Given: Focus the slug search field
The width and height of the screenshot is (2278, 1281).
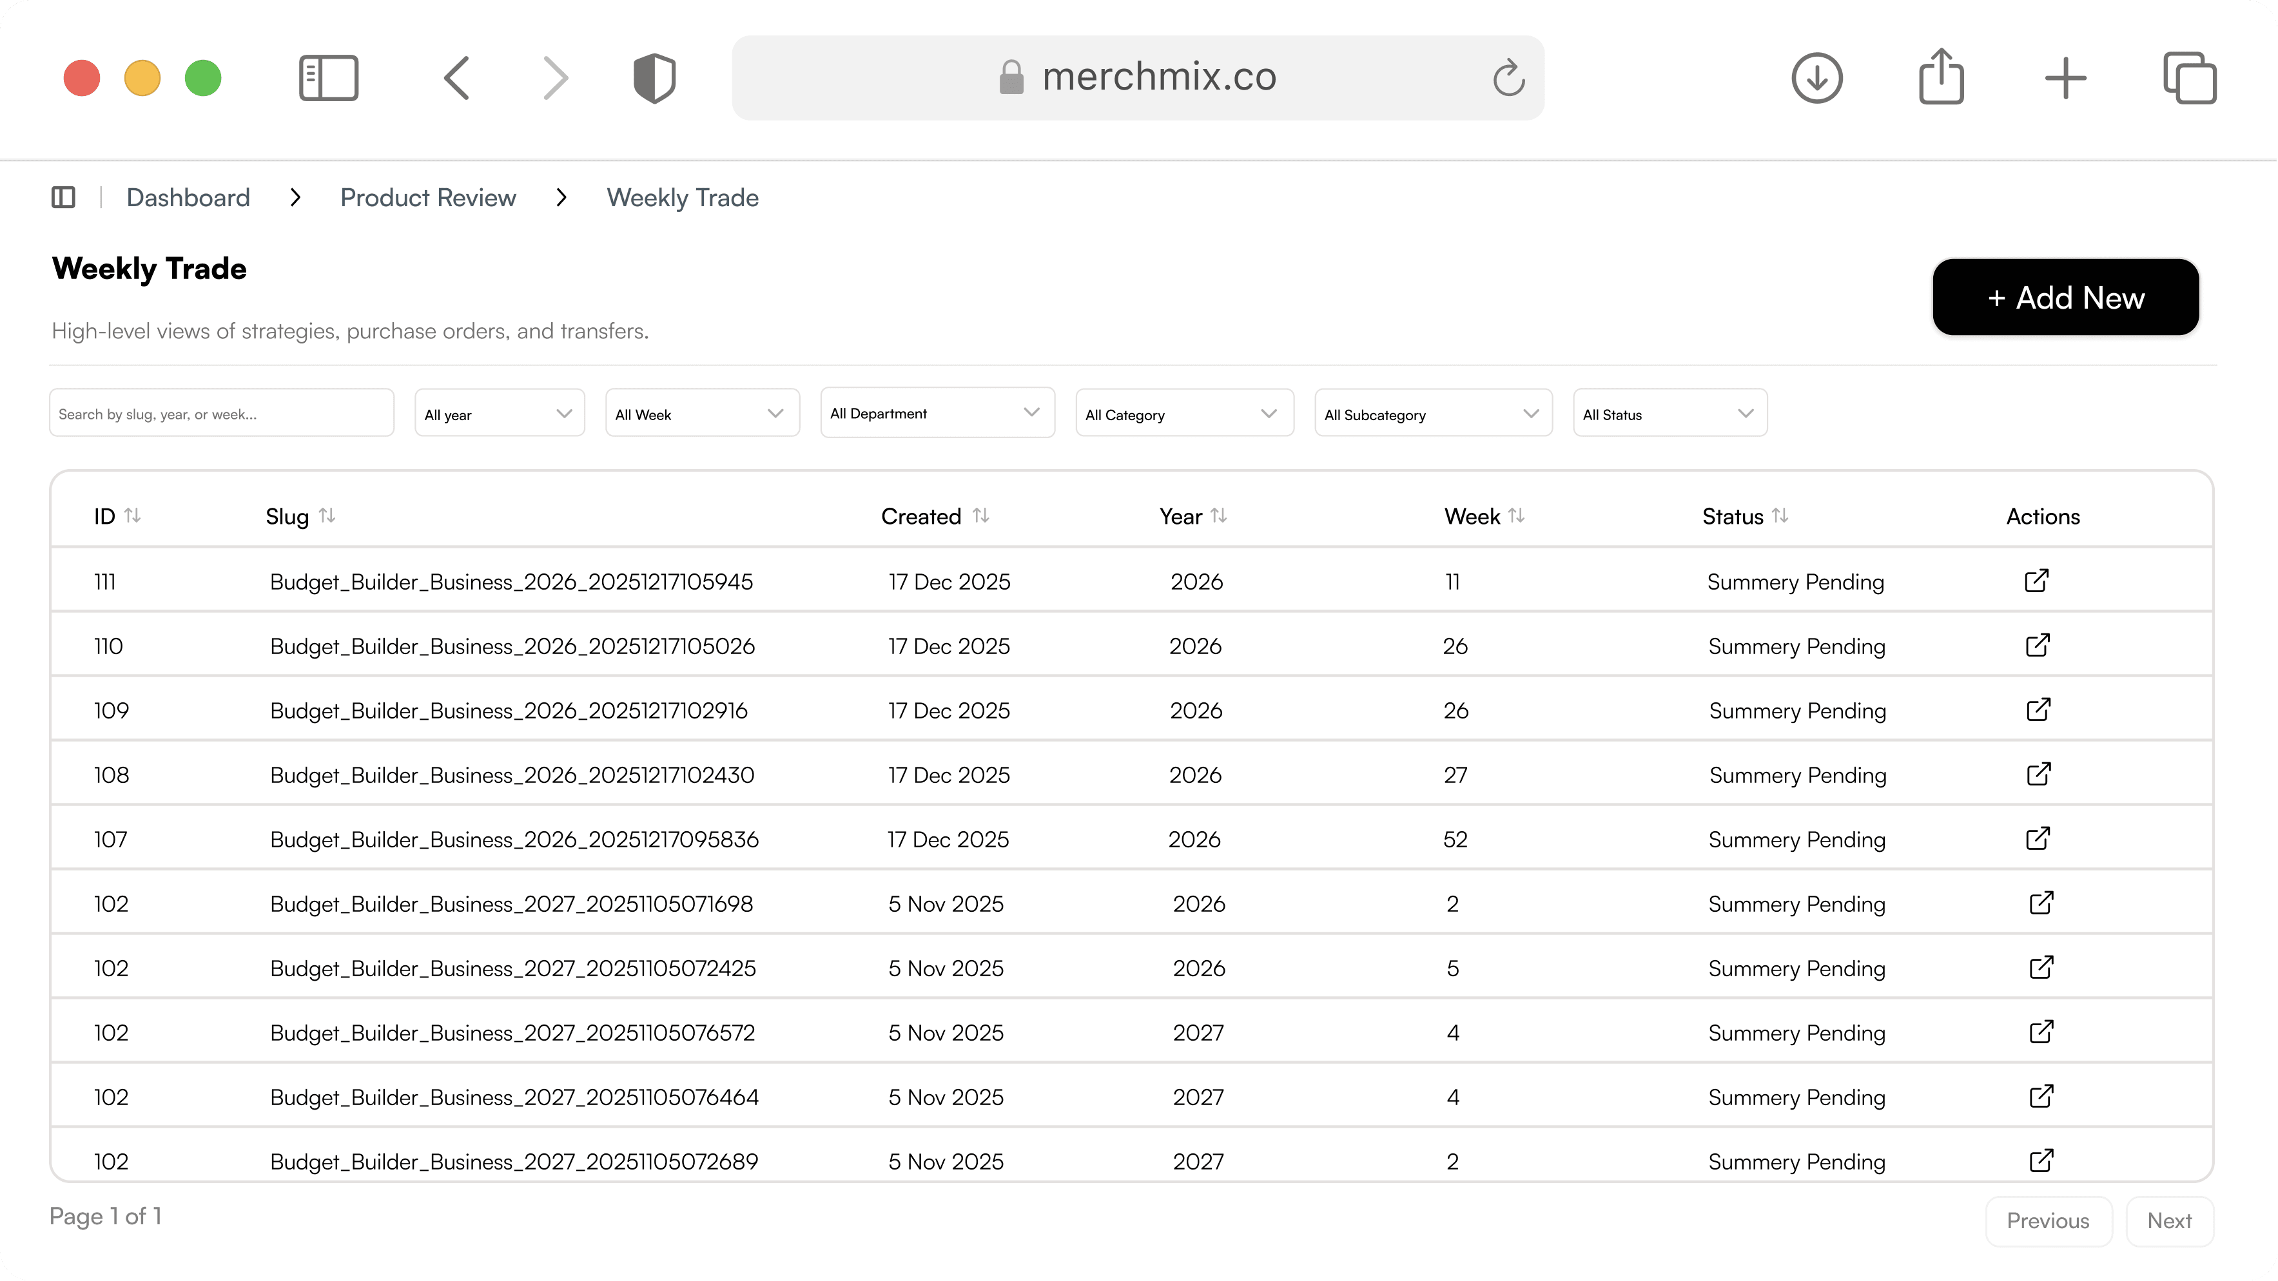Looking at the screenshot, I should pos(221,414).
